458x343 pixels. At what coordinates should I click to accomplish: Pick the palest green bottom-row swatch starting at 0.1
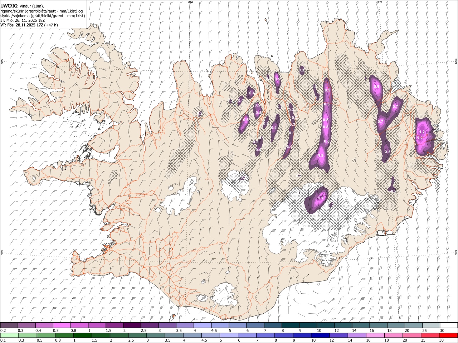(x=9, y=335)
